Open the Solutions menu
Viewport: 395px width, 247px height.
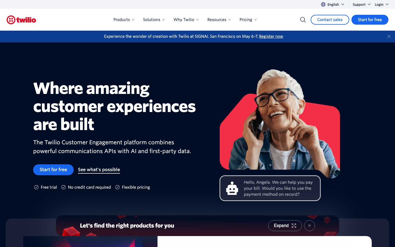click(154, 20)
